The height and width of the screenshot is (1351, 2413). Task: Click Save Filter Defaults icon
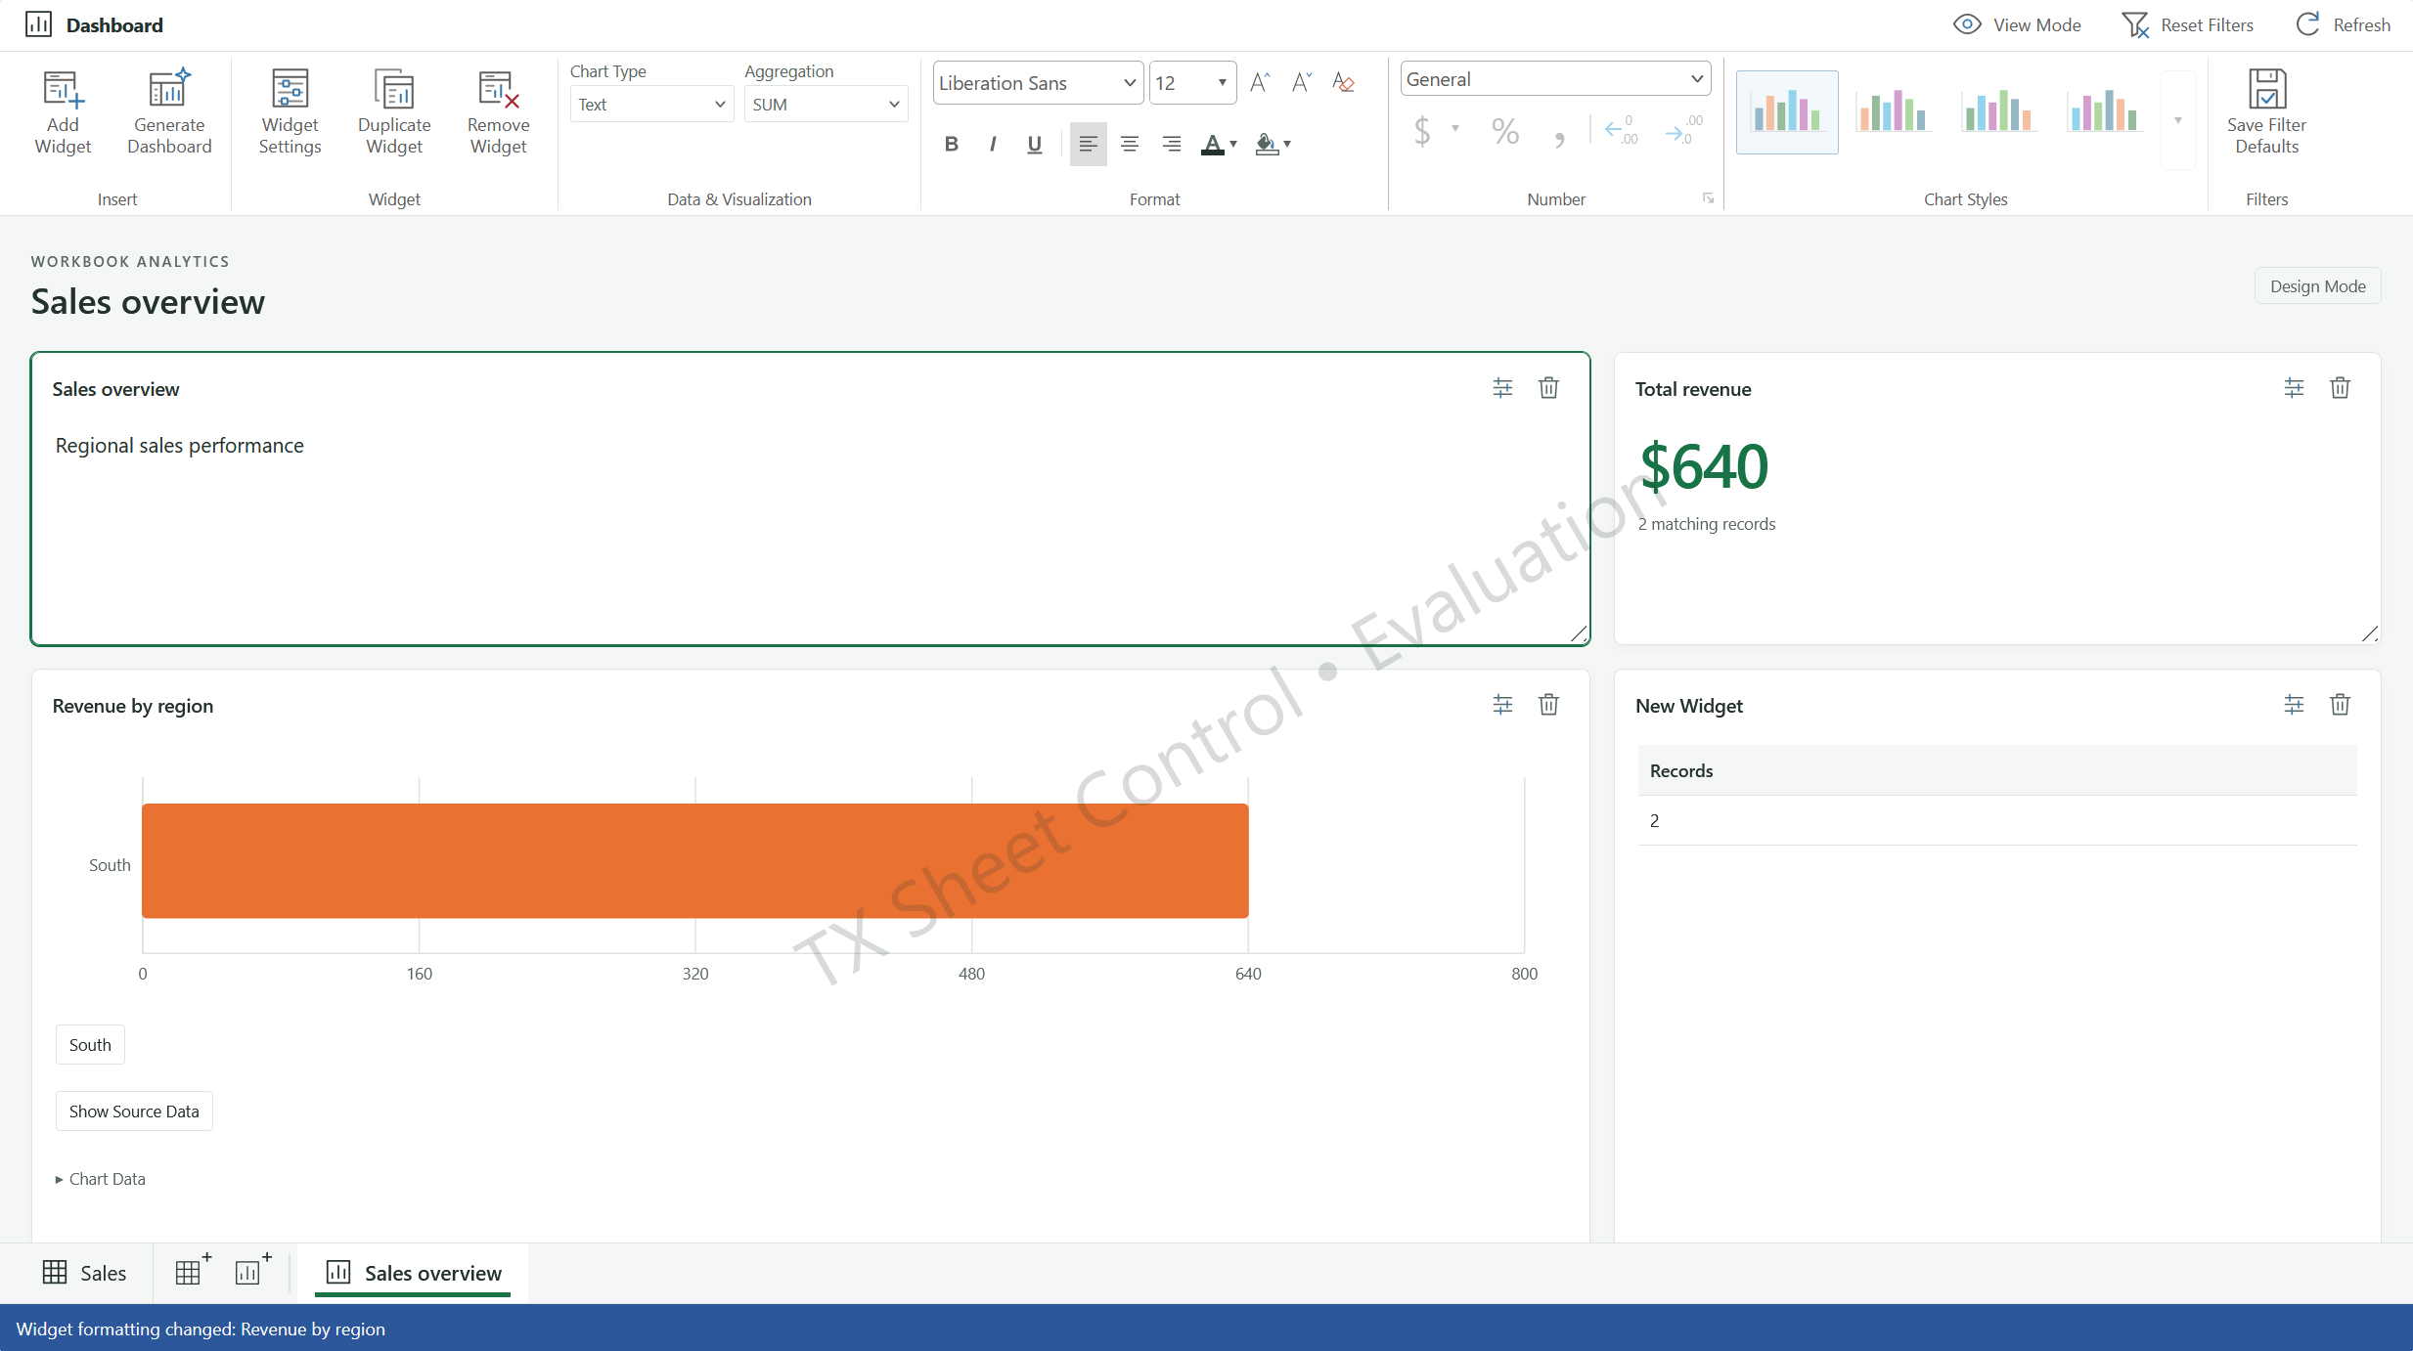tap(2266, 89)
